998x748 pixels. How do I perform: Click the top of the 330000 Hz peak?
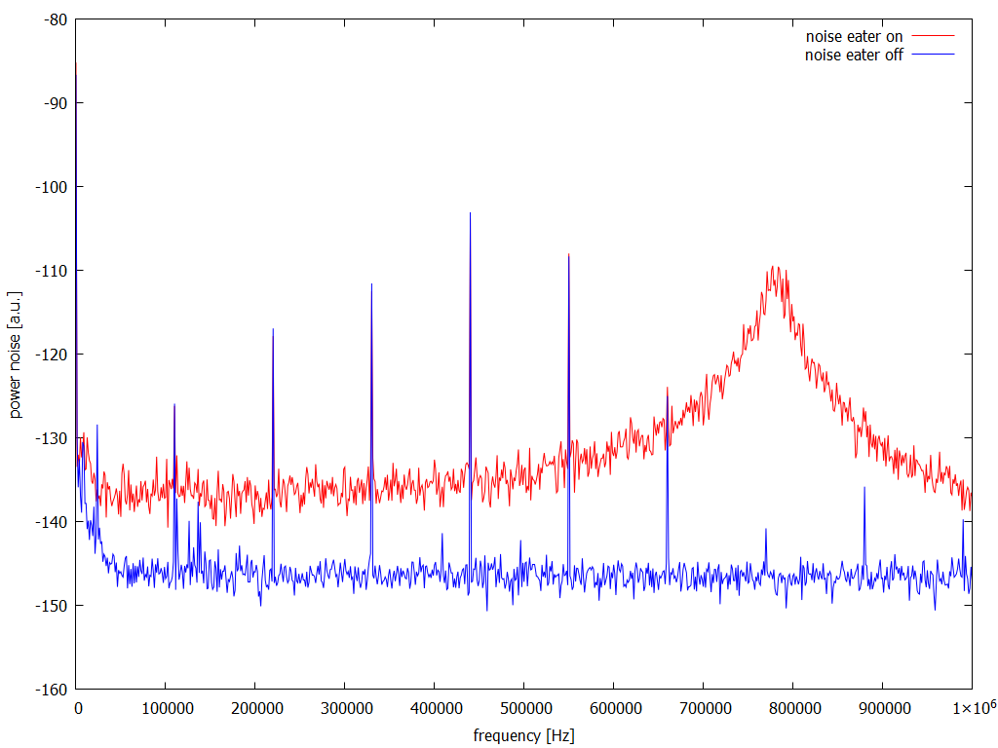click(x=371, y=285)
